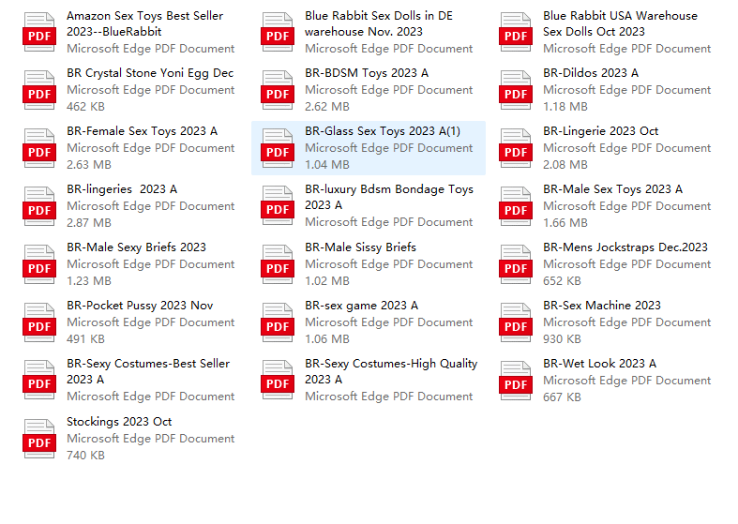Select PDF icon of BR-lingeries 2023 A
738x524 pixels.
click(39, 206)
